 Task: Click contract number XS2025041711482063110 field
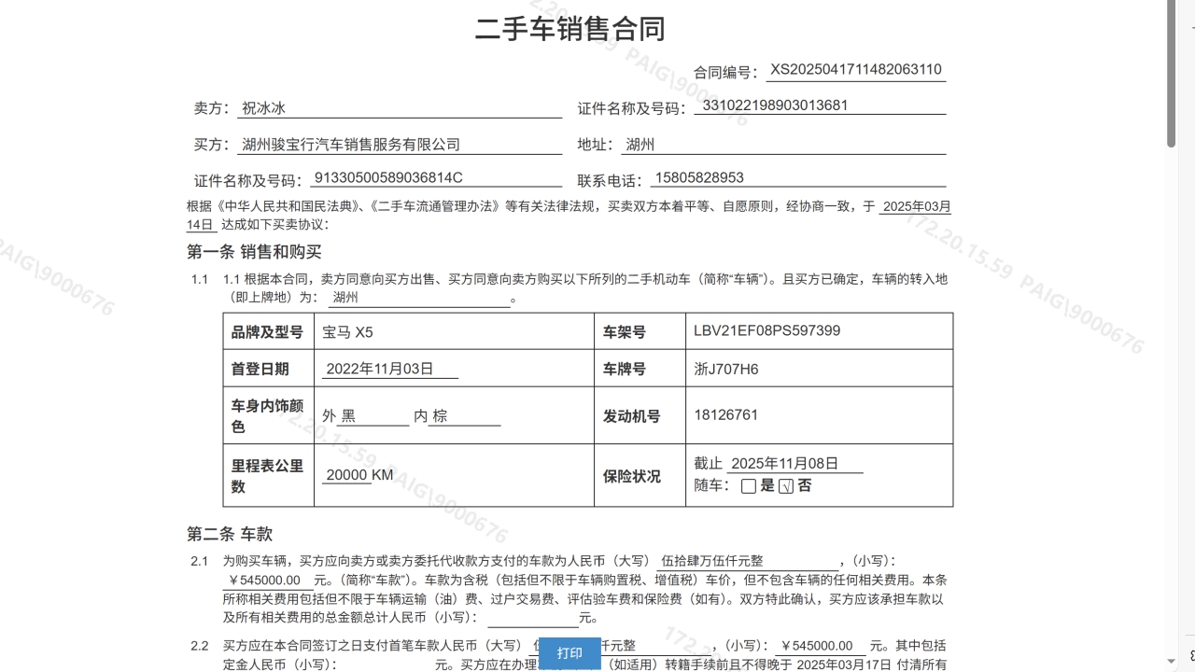coord(856,71)
